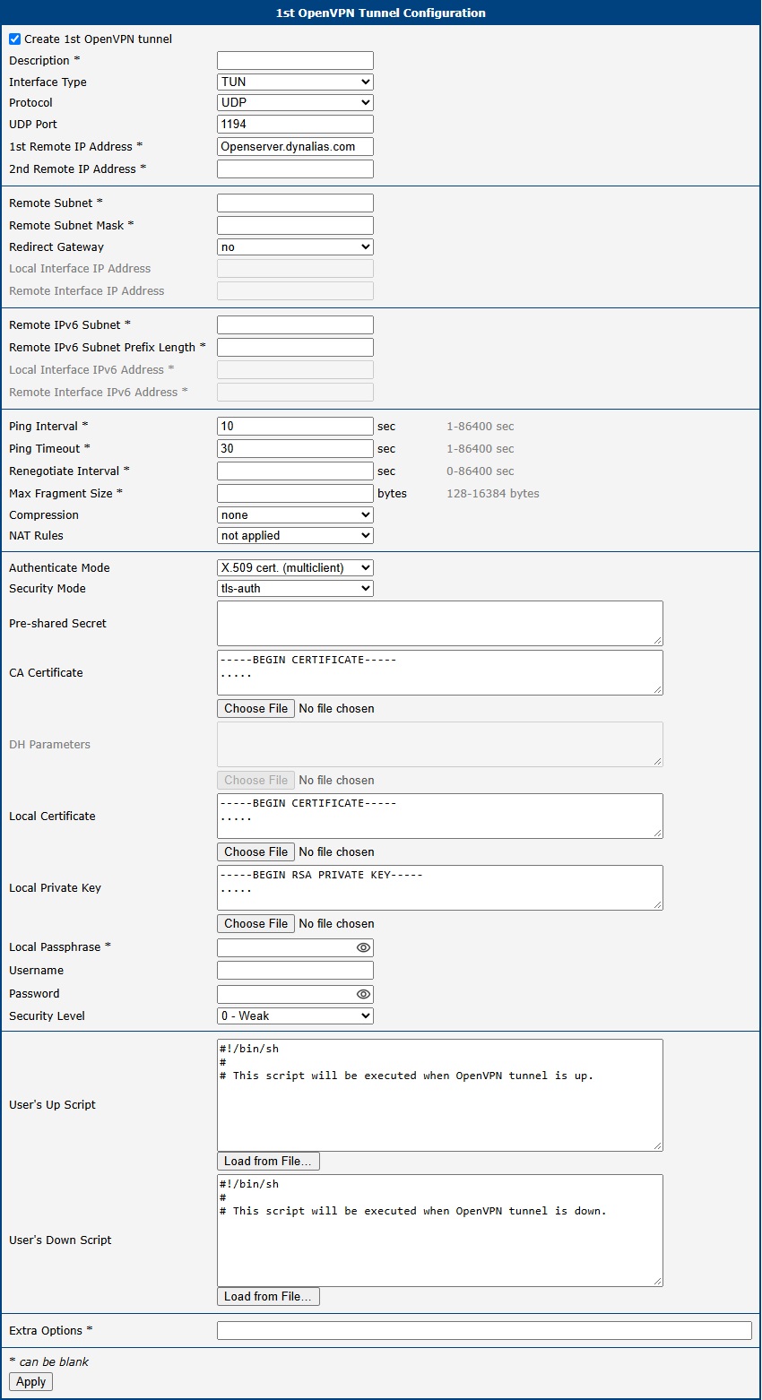
Task: Focus the Remote Subnet field
Action: click(295, 203)
